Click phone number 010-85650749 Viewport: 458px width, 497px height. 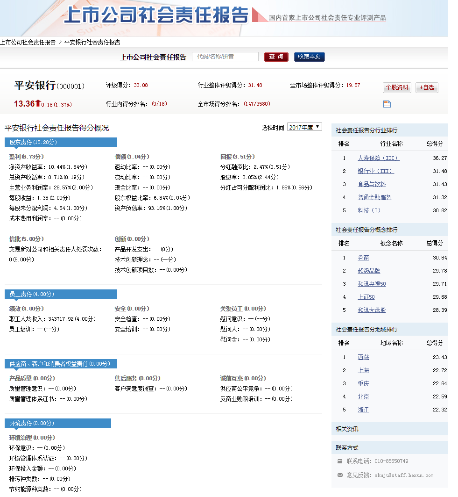[391, 461]
